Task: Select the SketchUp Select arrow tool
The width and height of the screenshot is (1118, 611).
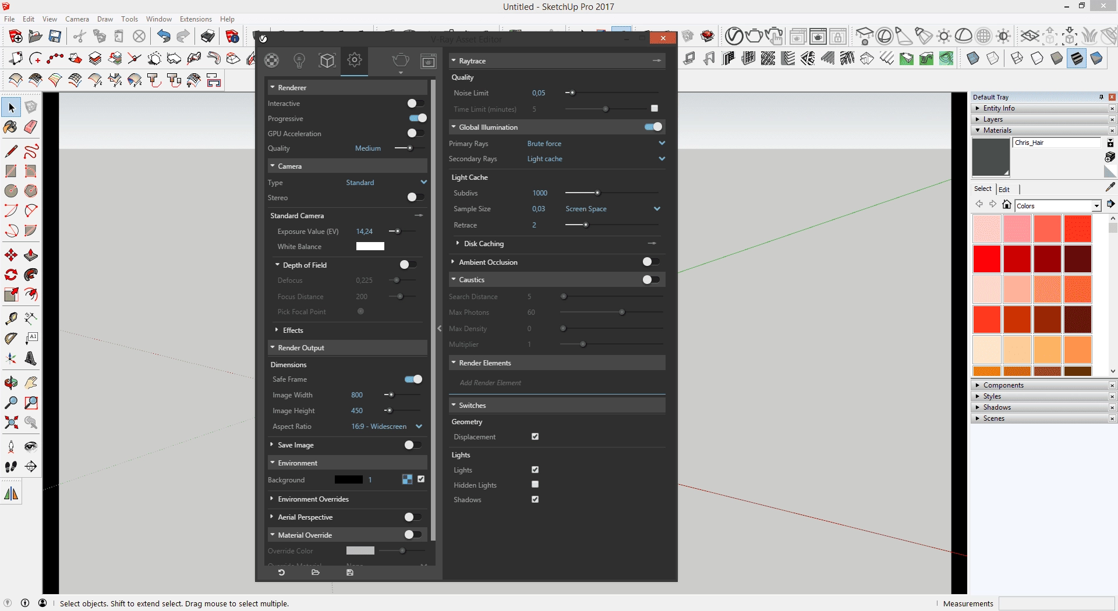Action: [x=11, y=108]
